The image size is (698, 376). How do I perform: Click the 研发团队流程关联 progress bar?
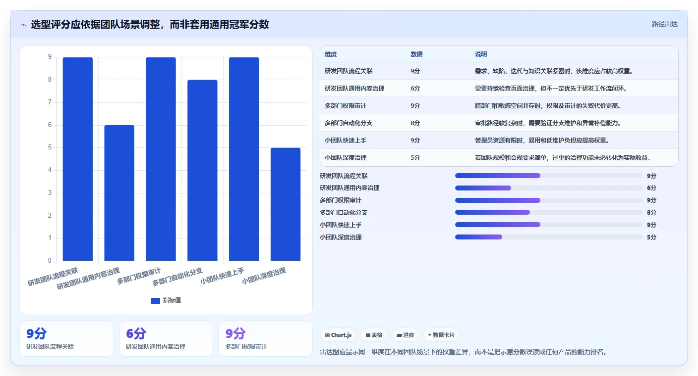tap(549, 176)
